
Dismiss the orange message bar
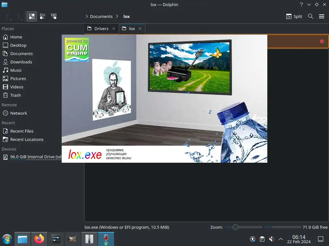pyautogui.click(x=322, y=41)
